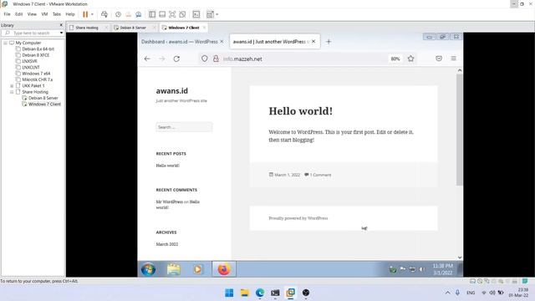The width and height of the screenshot is (535, 301).
Task: Click stretch guest display icon
Action: tap(210, 14)
